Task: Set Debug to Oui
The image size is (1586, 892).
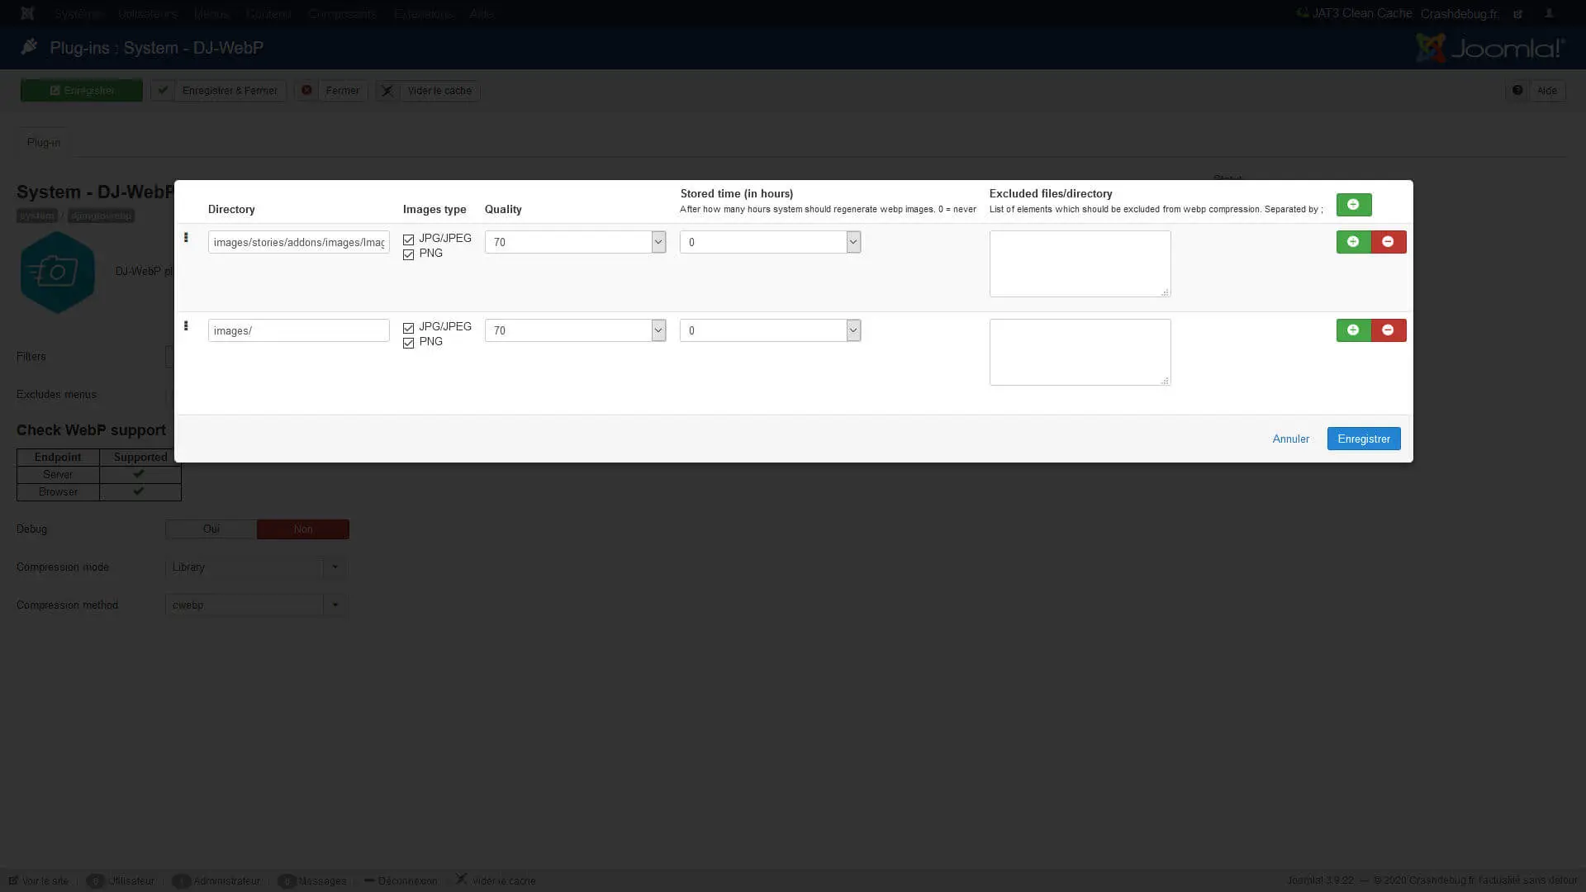Action: 211,529
